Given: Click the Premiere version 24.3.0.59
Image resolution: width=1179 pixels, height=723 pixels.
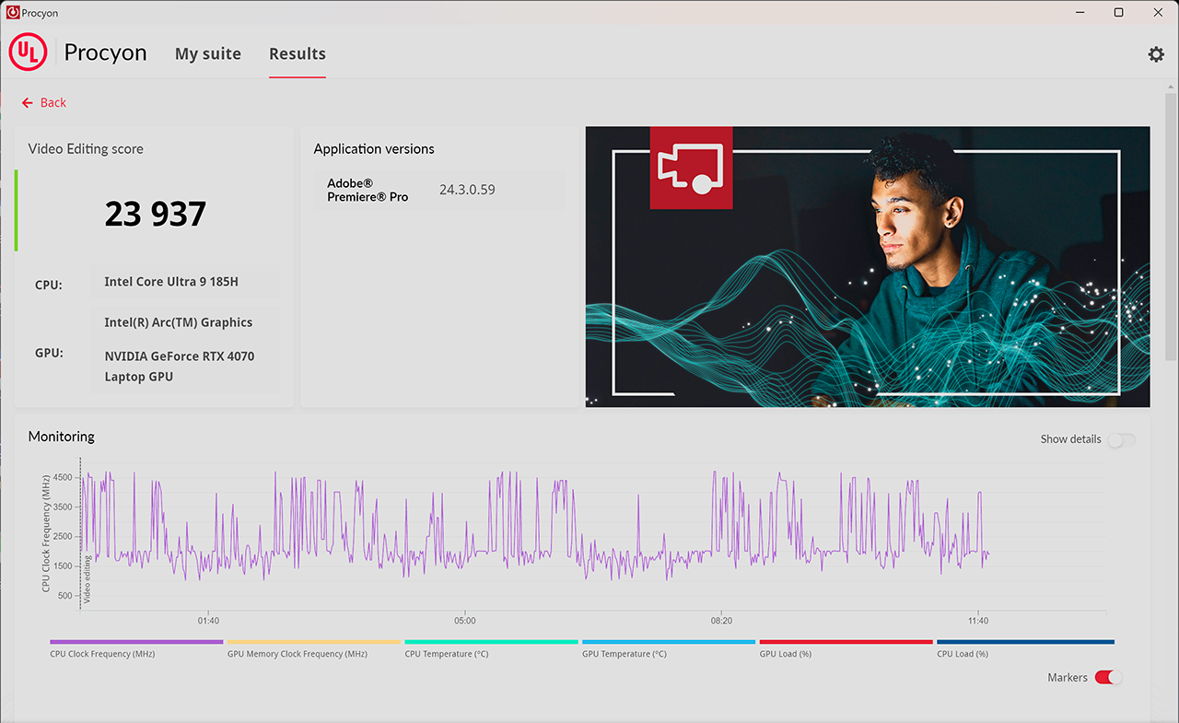Looking at the screenshot, I should coord(467,190).
